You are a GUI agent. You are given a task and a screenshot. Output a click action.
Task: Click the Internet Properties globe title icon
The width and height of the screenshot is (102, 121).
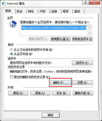pyautogui.click(x=4, y=3)
